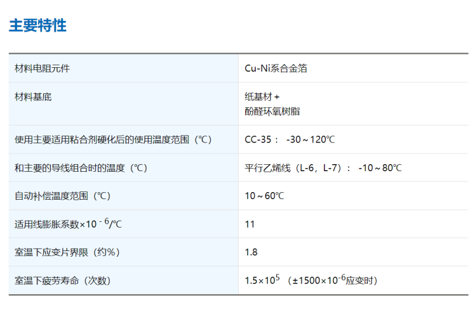Viewport: 475px width, 310px height.
Task: Select the 材料基底 label cell
Action: pyautogui.click(x=33, y=97)
